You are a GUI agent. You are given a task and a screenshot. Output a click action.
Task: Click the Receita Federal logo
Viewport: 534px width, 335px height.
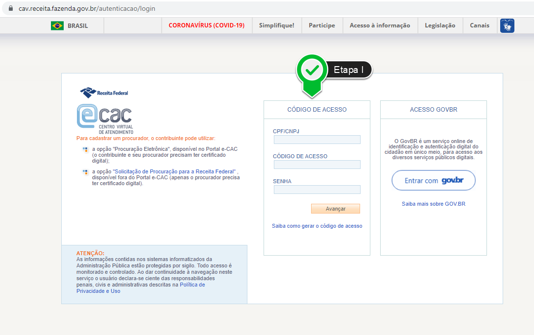click(104, 92)
